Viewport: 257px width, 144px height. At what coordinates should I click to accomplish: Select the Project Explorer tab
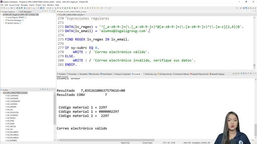tap(8, 12)
